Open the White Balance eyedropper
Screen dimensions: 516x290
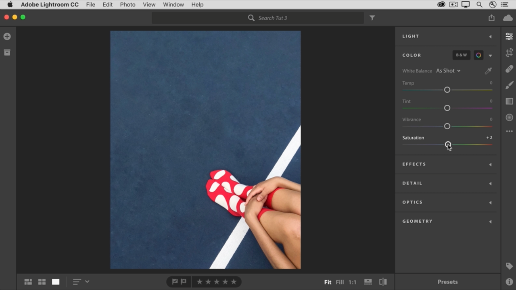[x=488, y=70]
